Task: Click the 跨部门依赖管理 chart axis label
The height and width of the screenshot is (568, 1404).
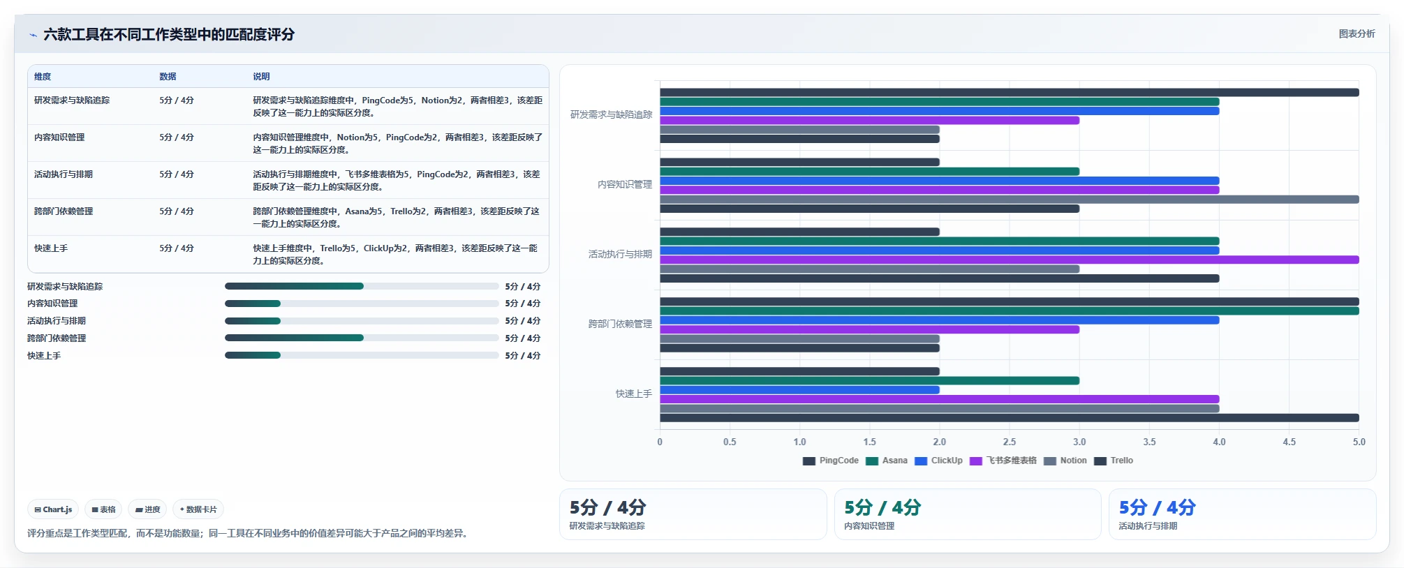Action: (620, 324)
